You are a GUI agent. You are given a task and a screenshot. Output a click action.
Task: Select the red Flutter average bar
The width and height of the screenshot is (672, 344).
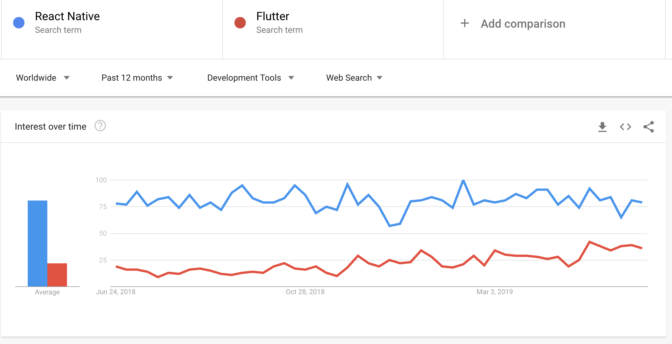click(x=57, y=275)
